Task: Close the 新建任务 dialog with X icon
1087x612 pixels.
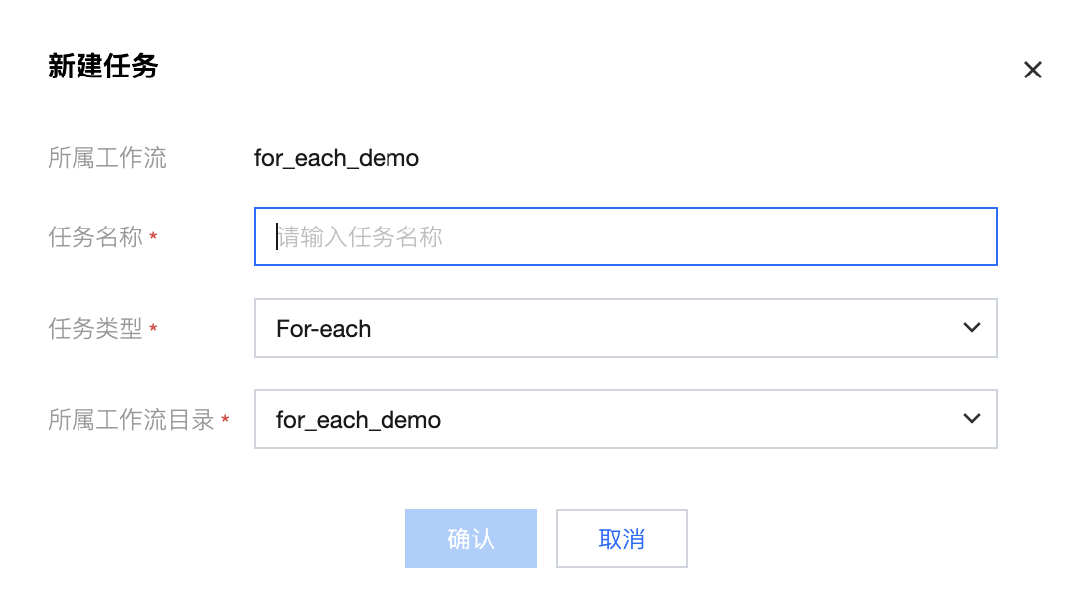Action: coord(1033,70)
